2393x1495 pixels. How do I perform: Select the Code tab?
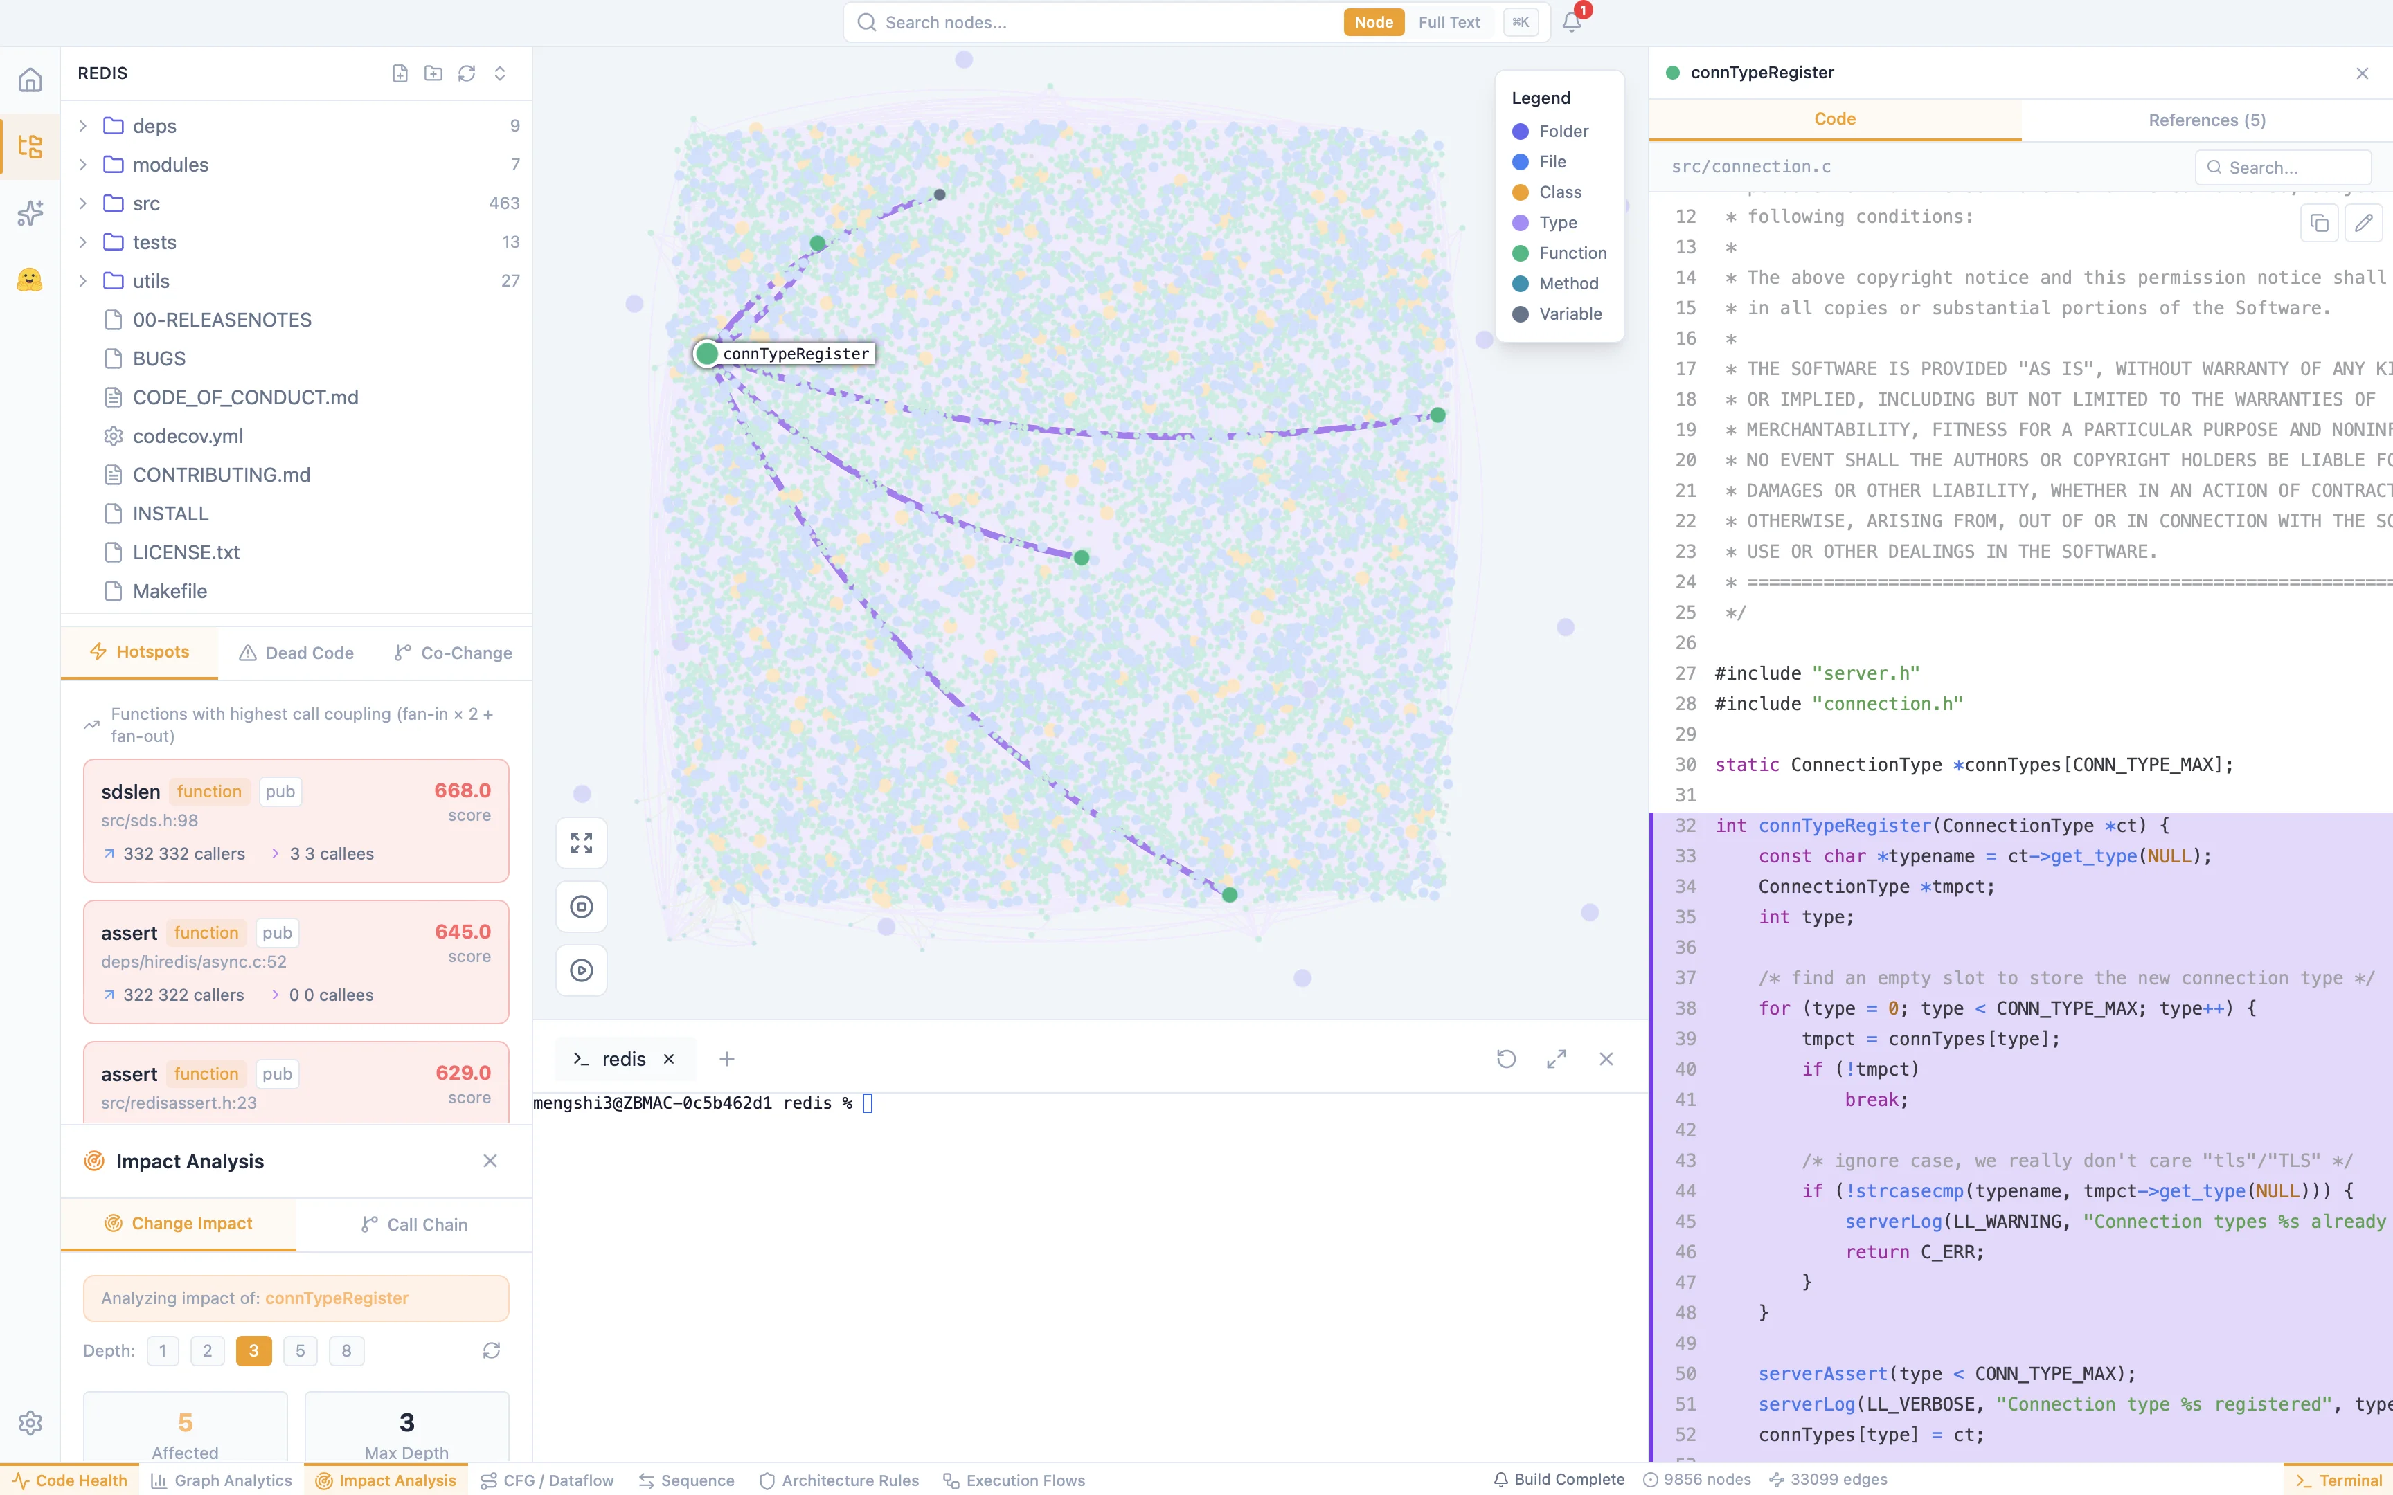tap(1834, 118)
